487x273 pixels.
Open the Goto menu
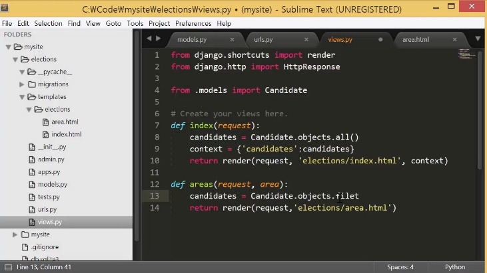(113, 23)
